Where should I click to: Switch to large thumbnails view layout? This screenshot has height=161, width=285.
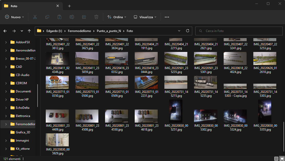click(282, 159)
